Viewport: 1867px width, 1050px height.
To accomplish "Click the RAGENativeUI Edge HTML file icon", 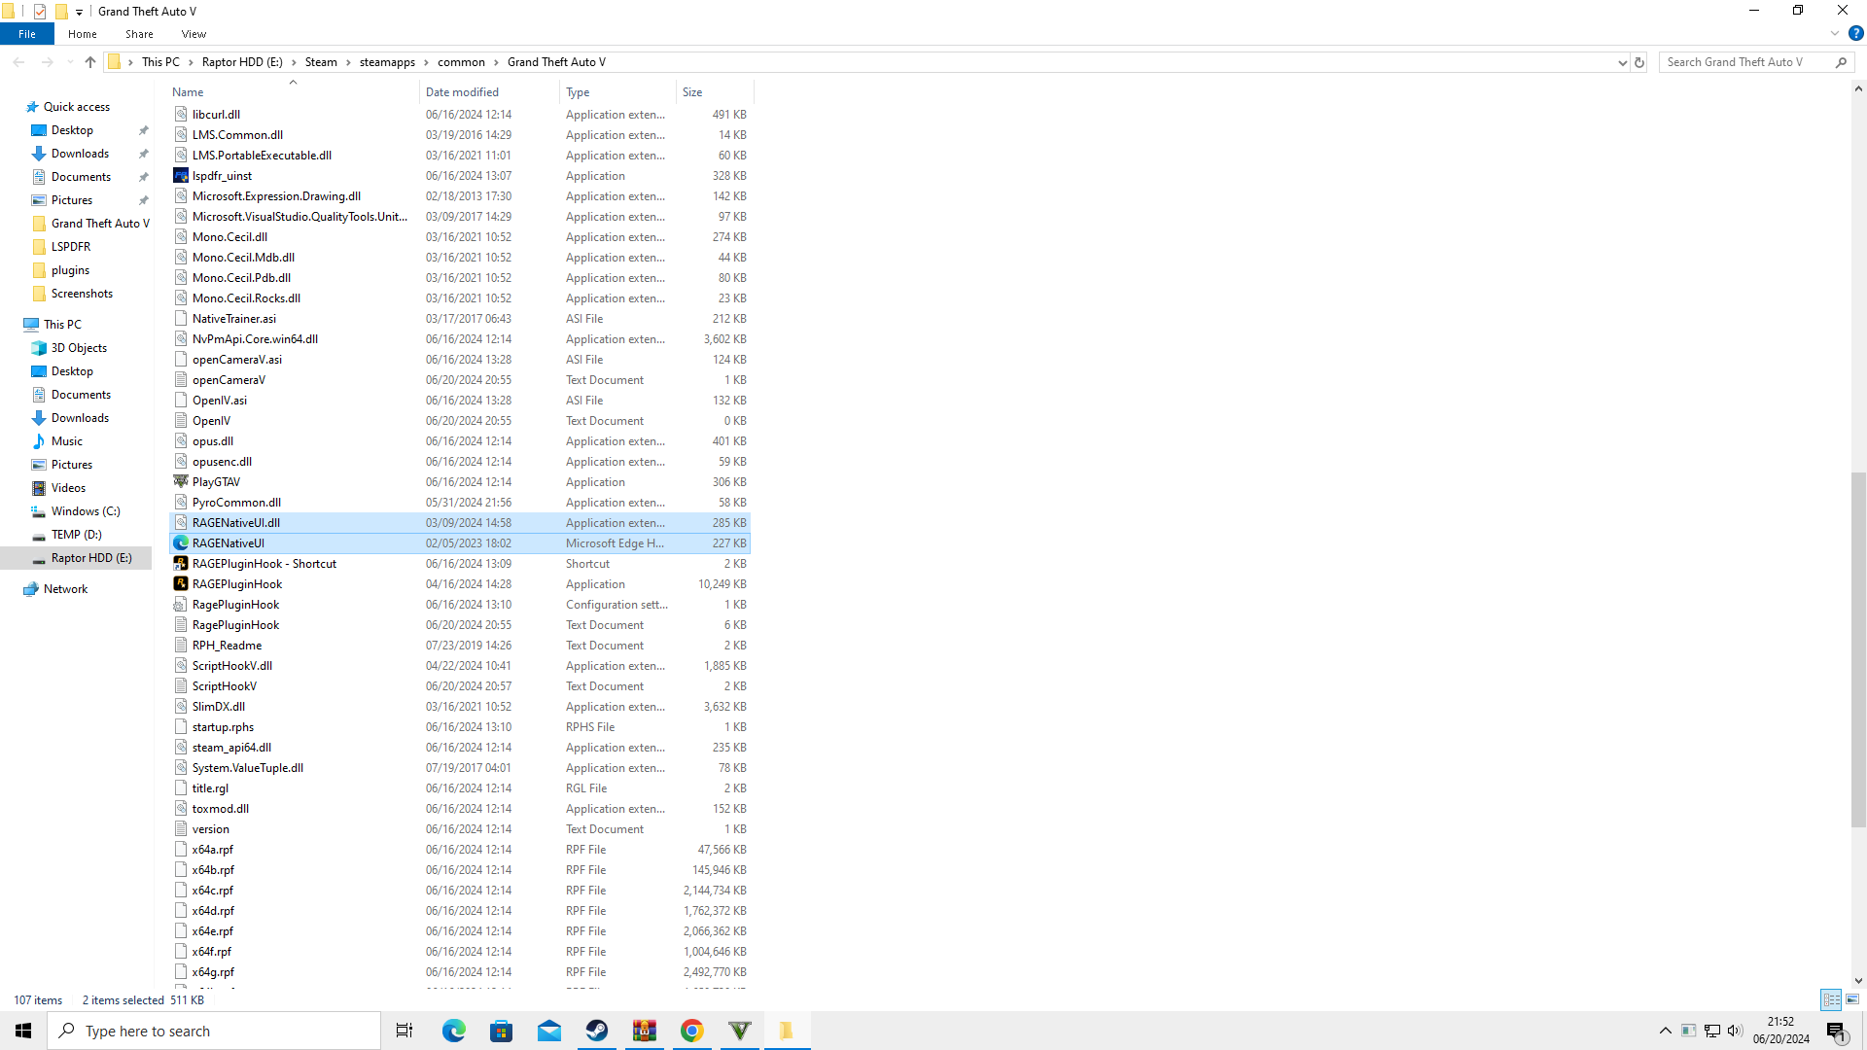I will click(x=181, y=543).
